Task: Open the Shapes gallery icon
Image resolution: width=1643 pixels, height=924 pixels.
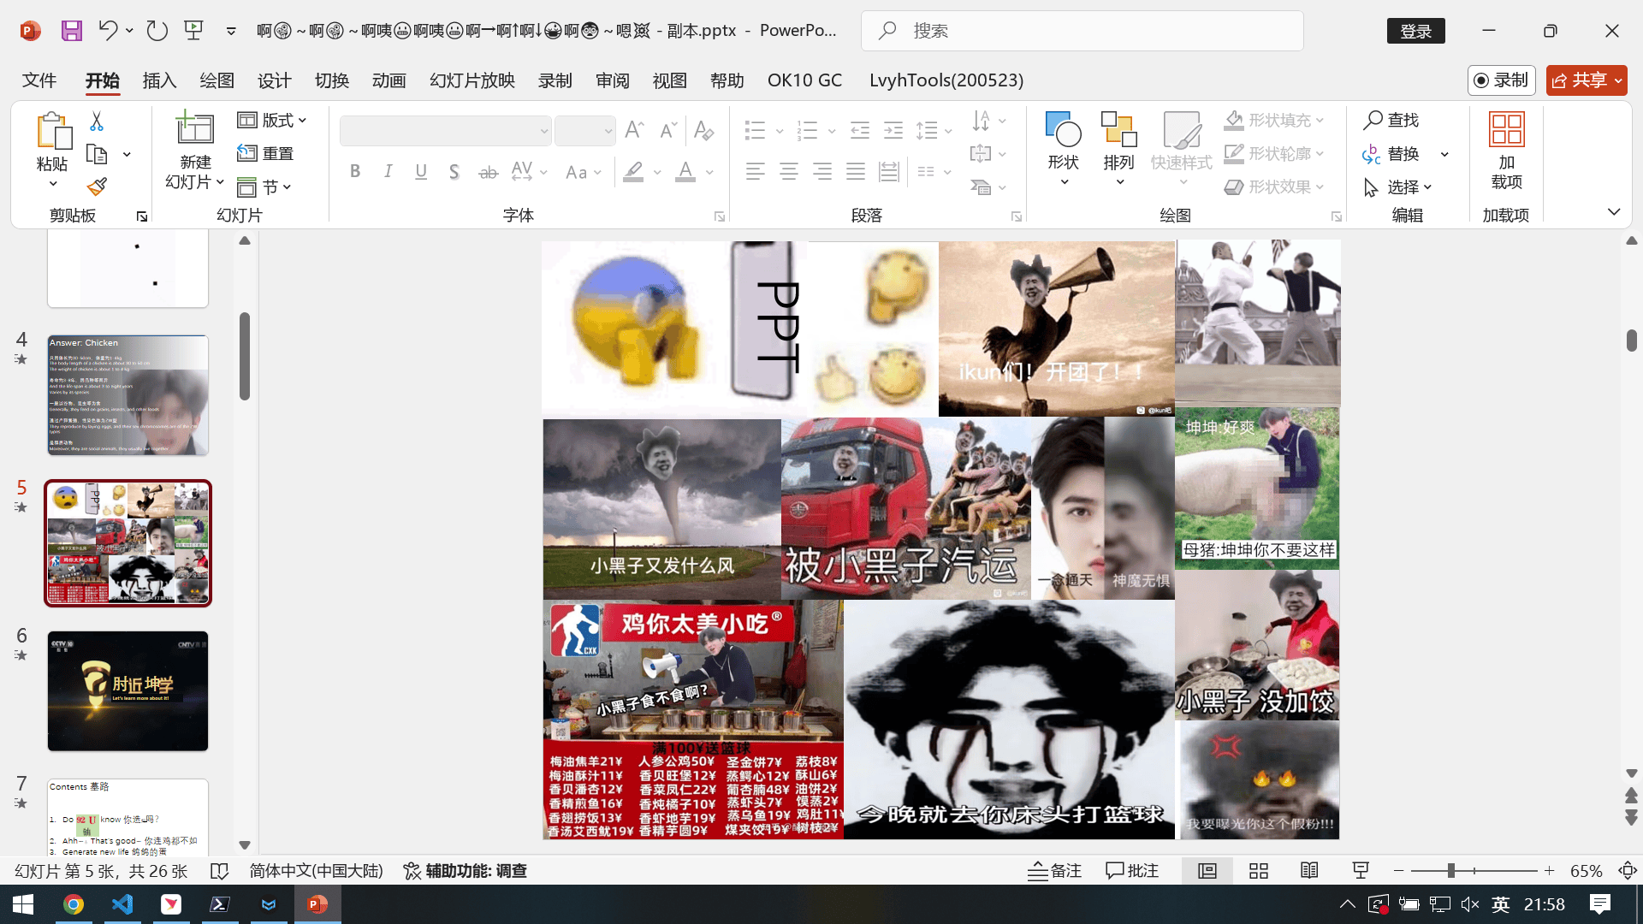Action: tap(1063, 130)
